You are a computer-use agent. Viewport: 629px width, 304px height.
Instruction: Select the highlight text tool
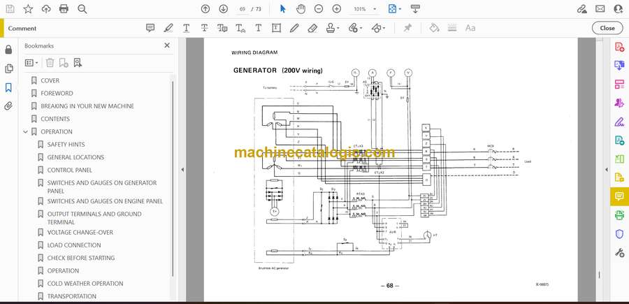pyautogui.click(x=168, y=28)
